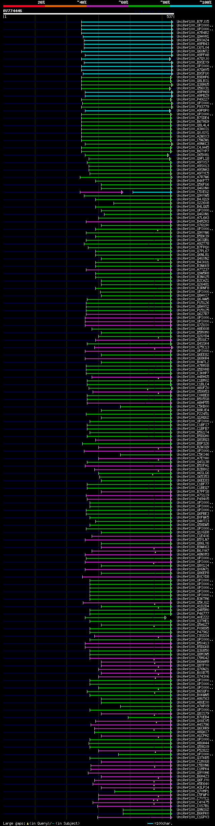Image resolution: width=215 pixels, height=826 pixels.
Task: Select the UniRef100_C5DXN6 hit label
Action: [193, 765]
